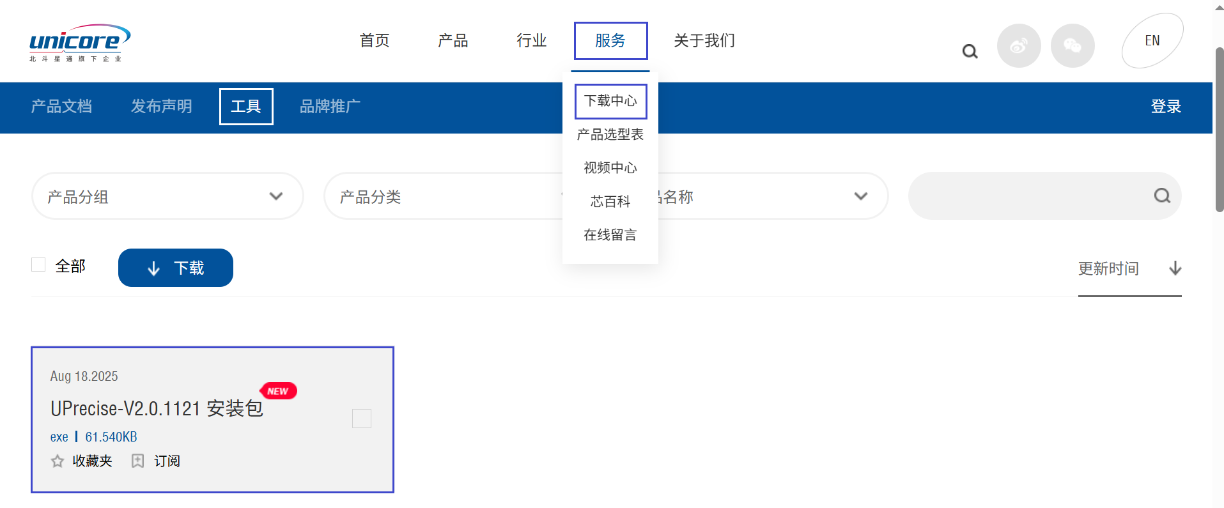Viewport: 1224px width, 508px height.
Task: Click the 登录 login link
Action: point(1165,107)
